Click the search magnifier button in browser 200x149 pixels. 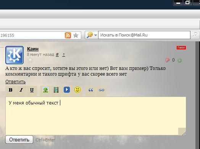pos(195,35)
